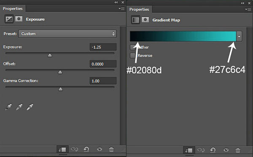Collapse the Gradient Map panel with double arrows
Viewport: 253px width, 157px height.
[x=242, y=3]
